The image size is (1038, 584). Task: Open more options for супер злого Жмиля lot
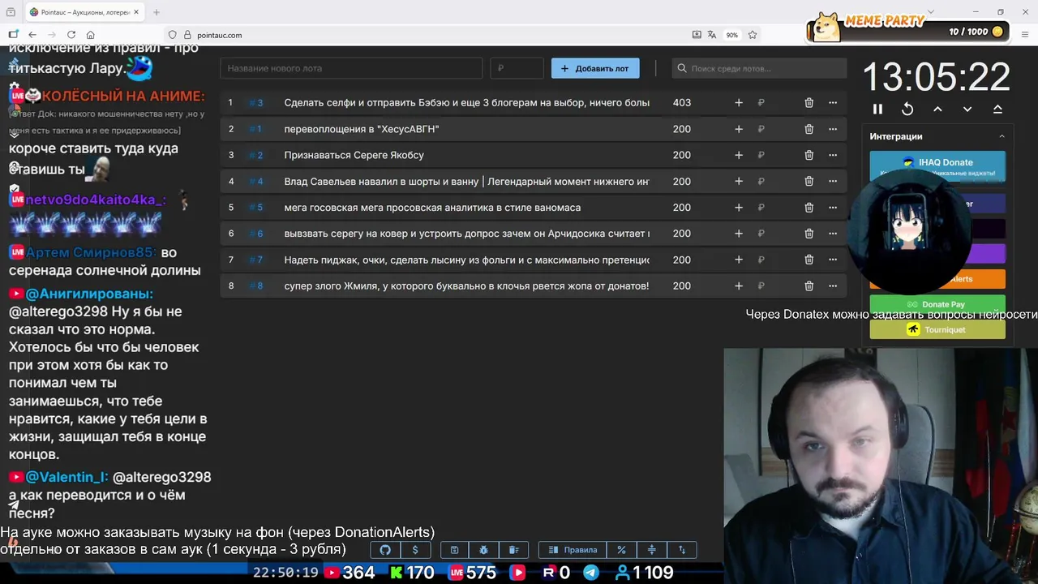point(833,286)
